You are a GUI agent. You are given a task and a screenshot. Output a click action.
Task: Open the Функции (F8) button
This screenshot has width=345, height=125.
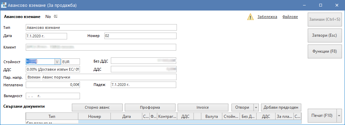point(325,51)
